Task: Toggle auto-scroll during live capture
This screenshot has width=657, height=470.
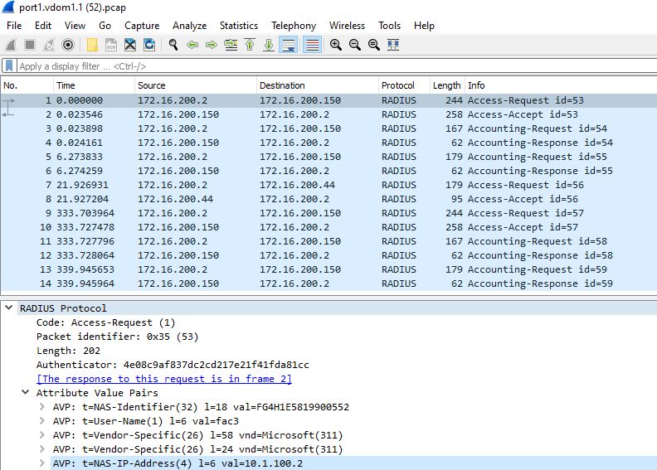Action: [288, 45]
